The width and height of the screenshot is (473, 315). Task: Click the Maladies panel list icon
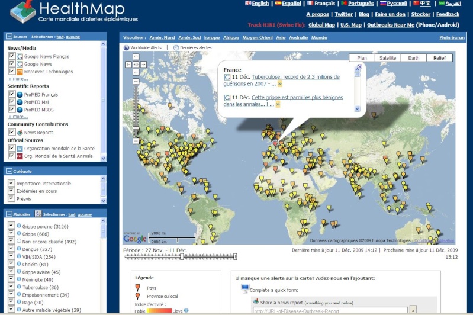pyautogui.click(x=38, y=214)
